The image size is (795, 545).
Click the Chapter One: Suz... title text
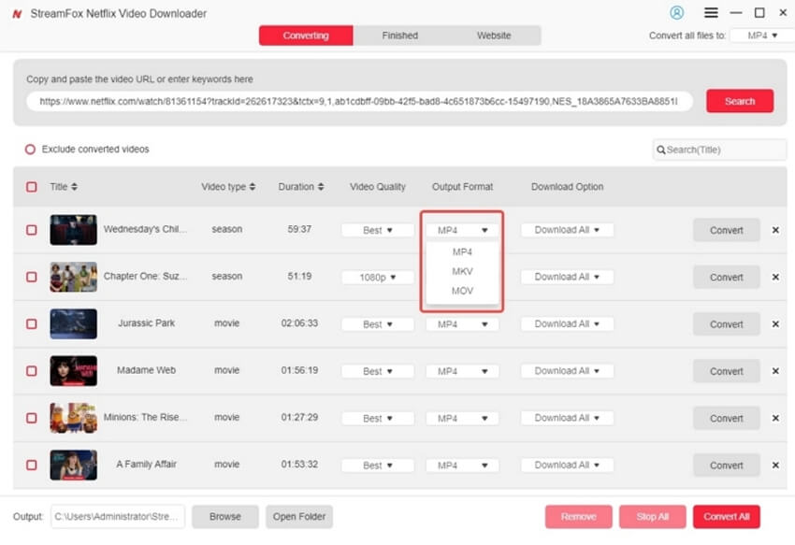pos(146,277)
